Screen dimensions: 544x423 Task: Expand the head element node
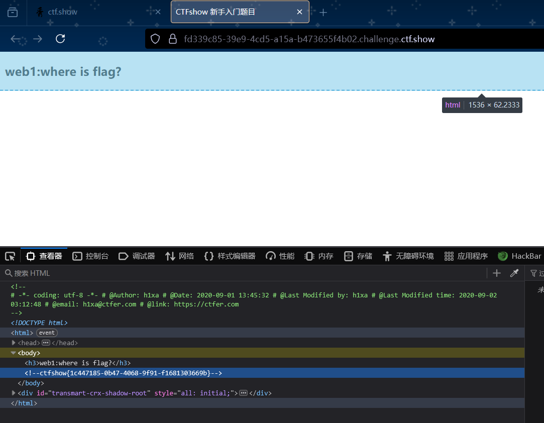[x=14, y=343]
